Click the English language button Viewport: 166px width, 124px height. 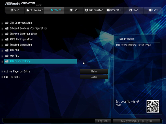coord(103,121)
